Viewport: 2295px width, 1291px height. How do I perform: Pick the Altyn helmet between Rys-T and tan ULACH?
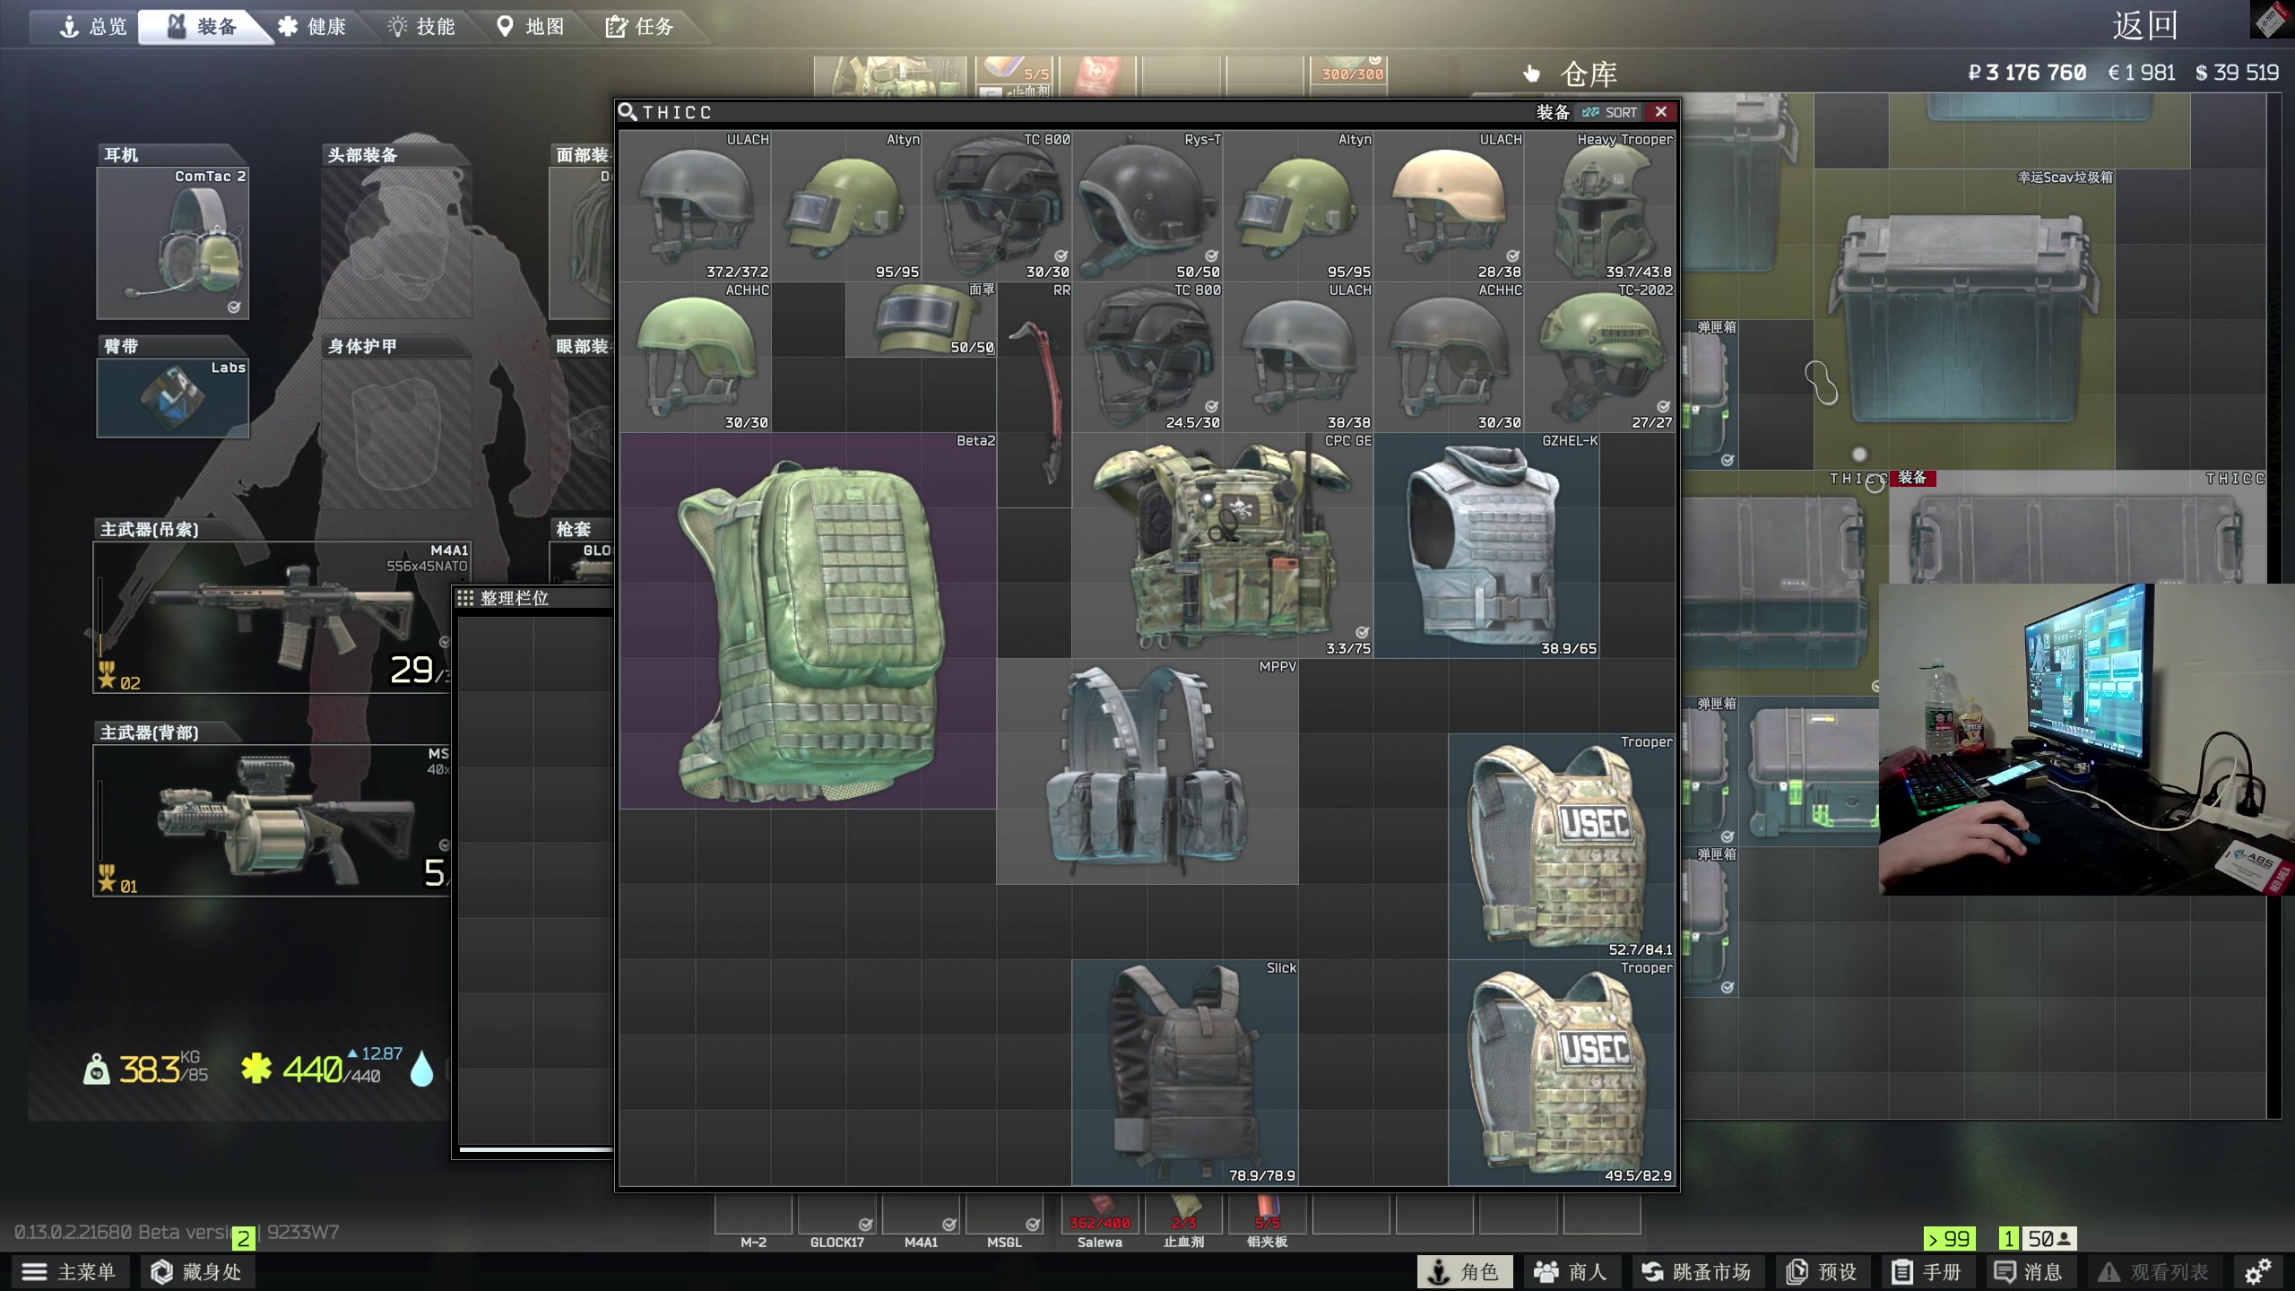pyautogui.click(x=1298, y=206)
